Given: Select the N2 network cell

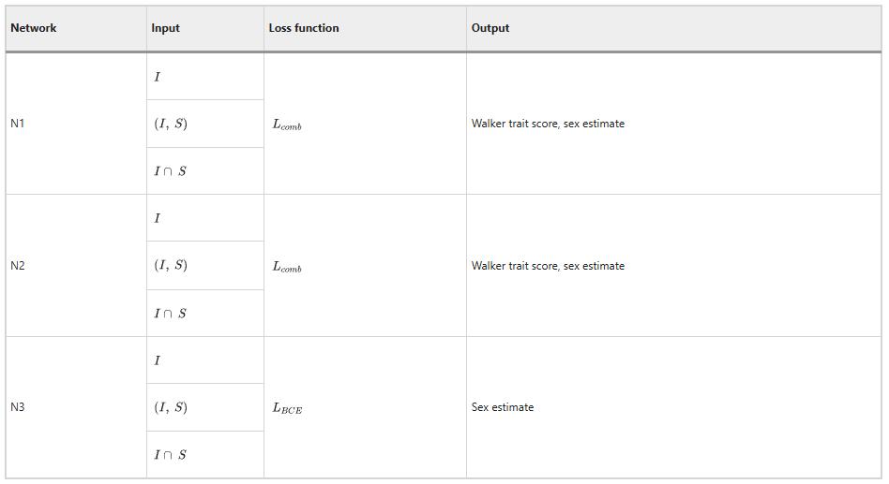Looking at the screenshot, I should point(18,266).
